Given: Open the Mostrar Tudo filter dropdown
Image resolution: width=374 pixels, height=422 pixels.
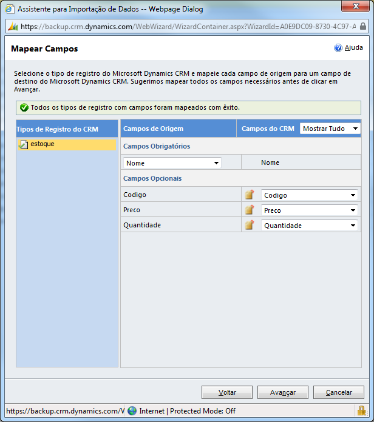Looking at the screenshot, I should click(330, 129).
